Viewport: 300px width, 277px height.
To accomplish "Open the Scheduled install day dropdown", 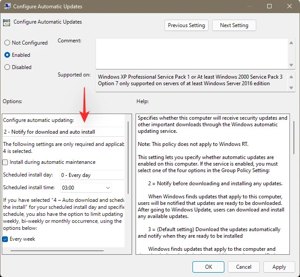I will click(x=92, y=175).
